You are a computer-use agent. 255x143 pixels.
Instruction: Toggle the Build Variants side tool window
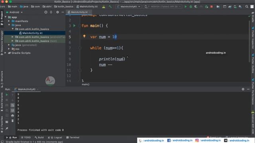(x=2, y=102)
